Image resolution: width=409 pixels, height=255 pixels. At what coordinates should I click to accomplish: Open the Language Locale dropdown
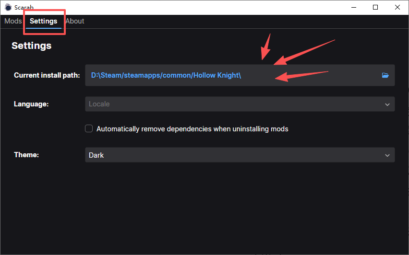click(x=240, y=104)
